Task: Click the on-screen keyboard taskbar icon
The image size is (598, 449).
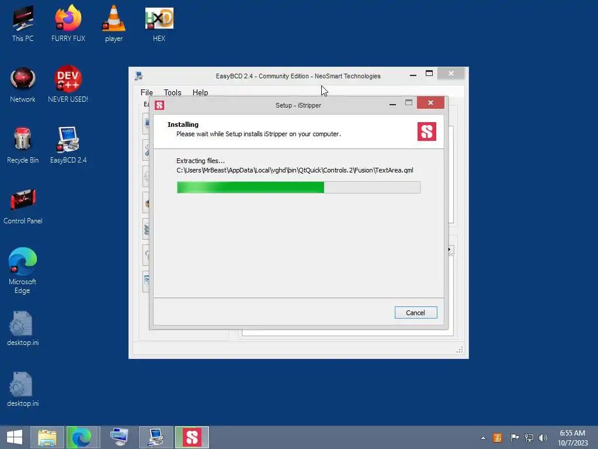Action: coord(119,437)
